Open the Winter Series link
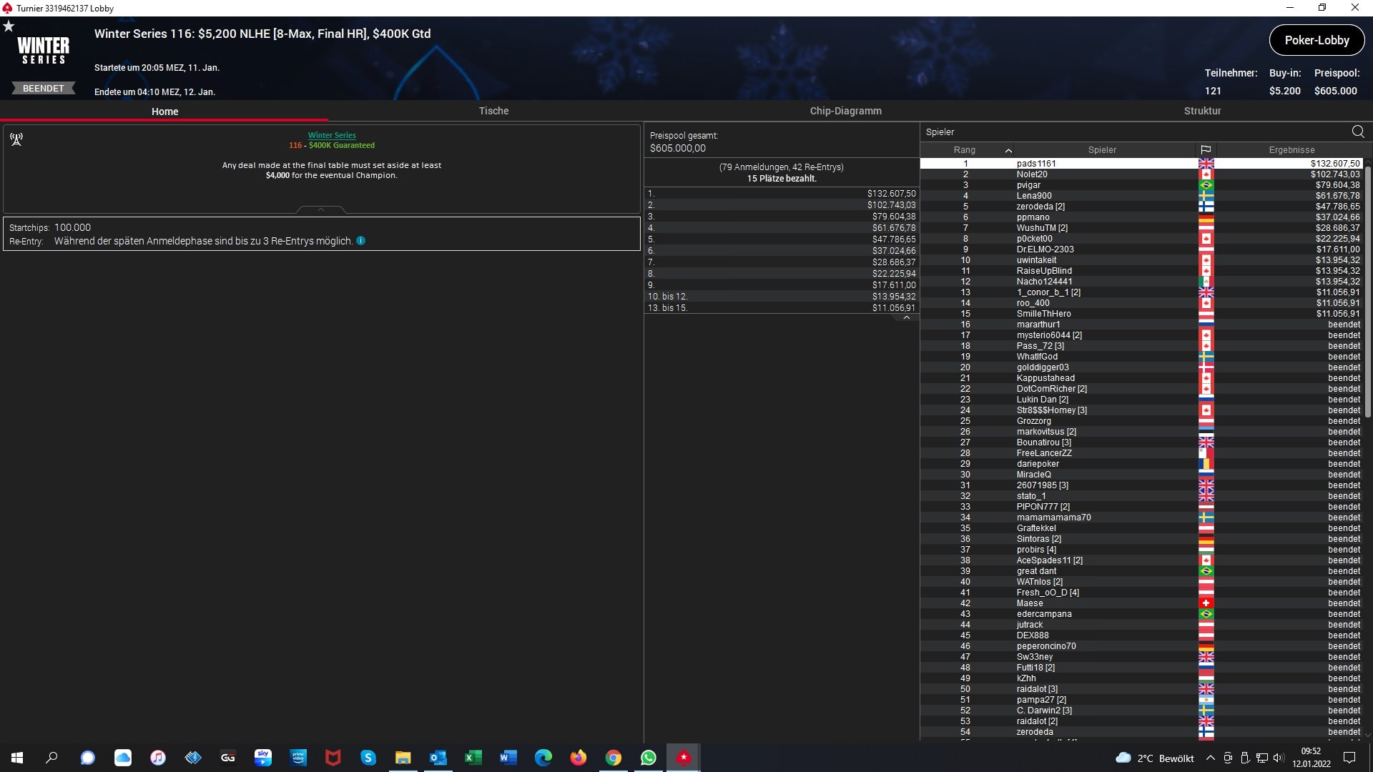Viewport: 1373px width, 772px height. coord(332,135)
